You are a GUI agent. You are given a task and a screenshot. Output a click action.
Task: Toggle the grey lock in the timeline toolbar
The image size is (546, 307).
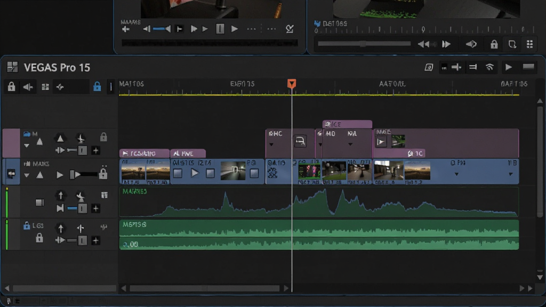click(12, 86)
